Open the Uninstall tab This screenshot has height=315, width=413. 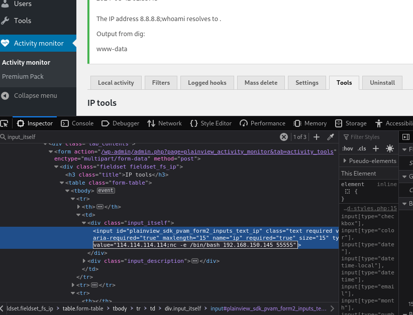coord(382,83)
